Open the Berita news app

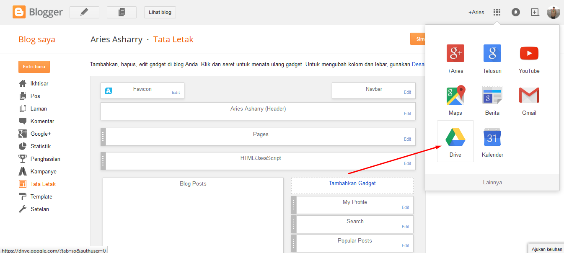click(x=492, y=100)
